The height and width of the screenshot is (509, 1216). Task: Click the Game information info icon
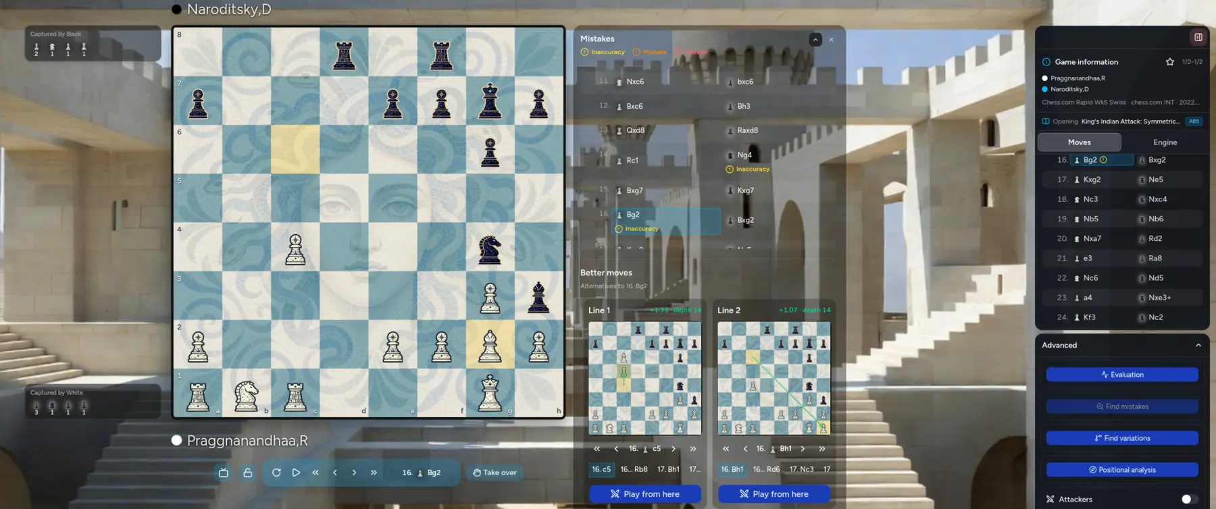[x=1046, y=62]
